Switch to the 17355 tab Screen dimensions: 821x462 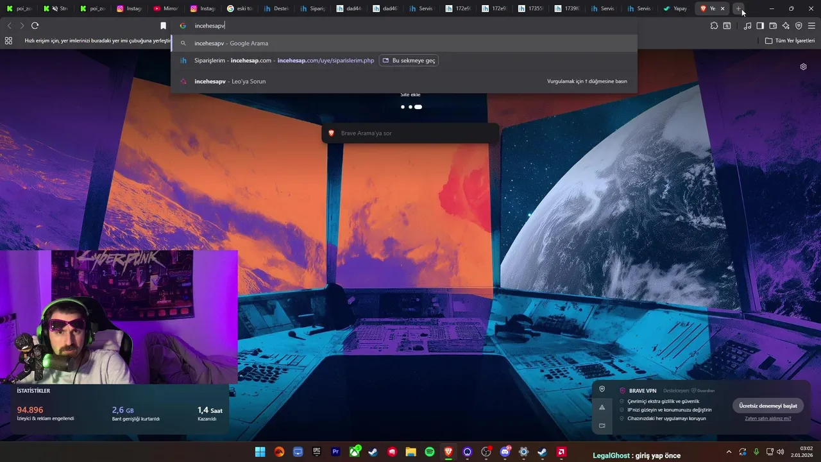[530, 9]
